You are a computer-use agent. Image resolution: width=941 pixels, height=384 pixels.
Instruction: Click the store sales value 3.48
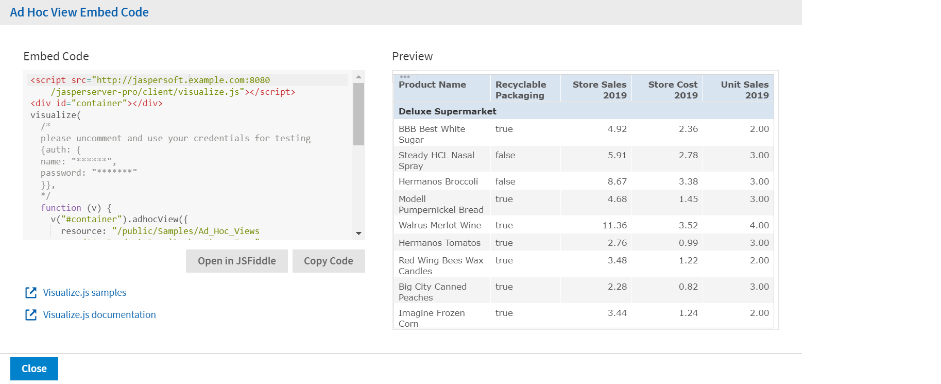pyautogui.click(x=617, y=260)
